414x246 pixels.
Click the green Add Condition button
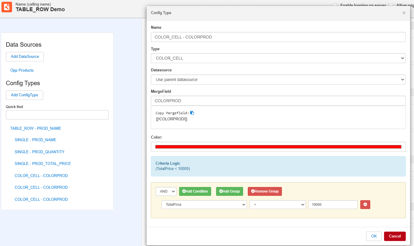pyautogui.click(x=195, y=191)
